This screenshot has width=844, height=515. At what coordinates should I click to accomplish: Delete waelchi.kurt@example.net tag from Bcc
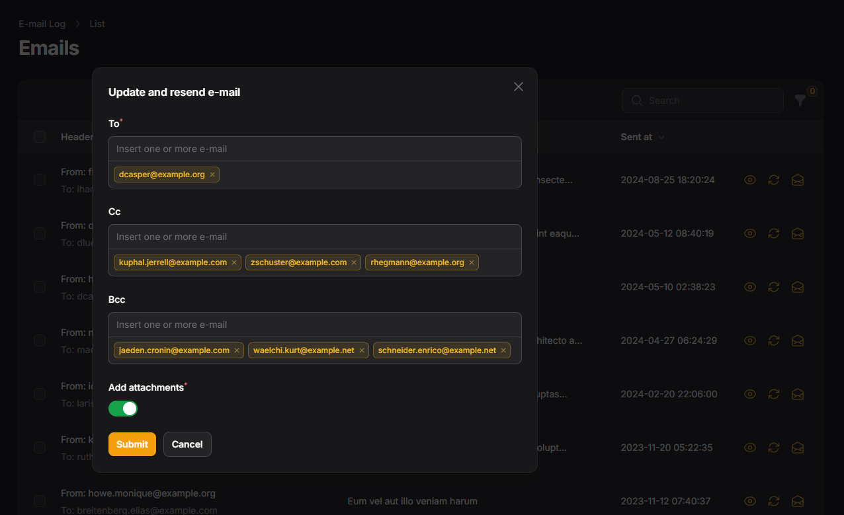click(x=362, y=350)
